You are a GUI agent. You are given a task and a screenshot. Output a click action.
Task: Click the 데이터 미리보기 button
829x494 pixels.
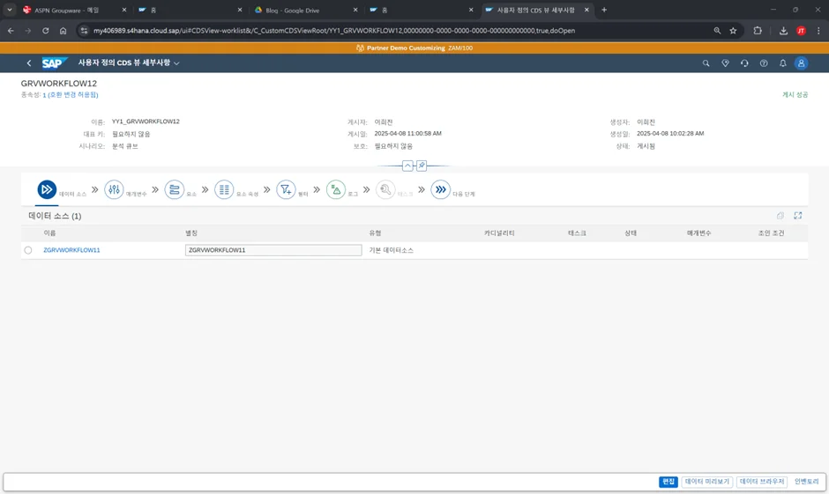click(x=706, y=482)
